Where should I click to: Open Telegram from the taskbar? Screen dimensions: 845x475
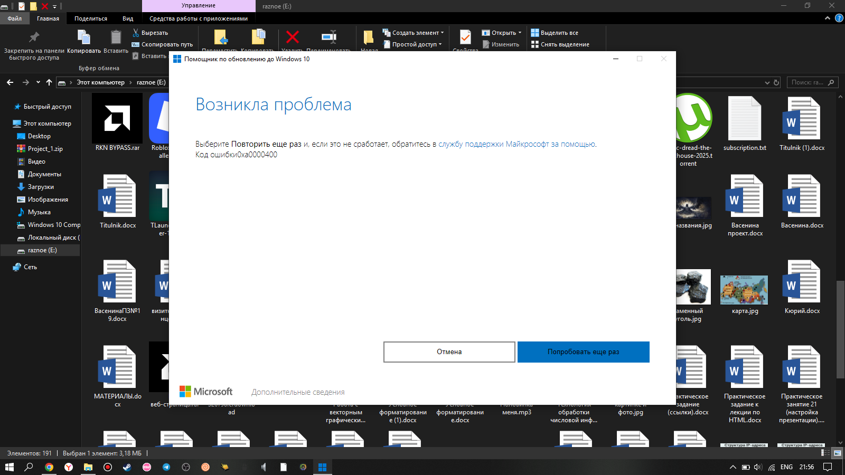[x=166, y=467]
